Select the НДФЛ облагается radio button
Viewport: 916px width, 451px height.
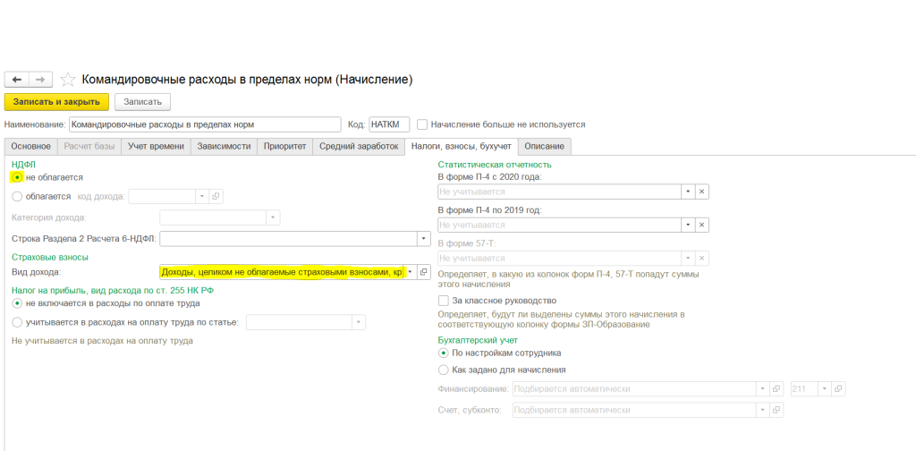18,196
